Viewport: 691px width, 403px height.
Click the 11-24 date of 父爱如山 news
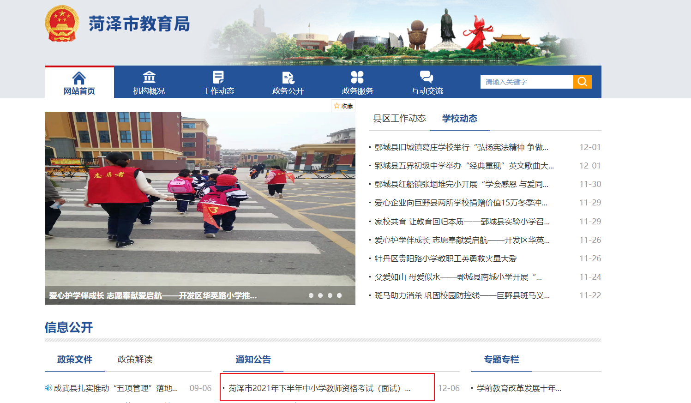[590, 277]
